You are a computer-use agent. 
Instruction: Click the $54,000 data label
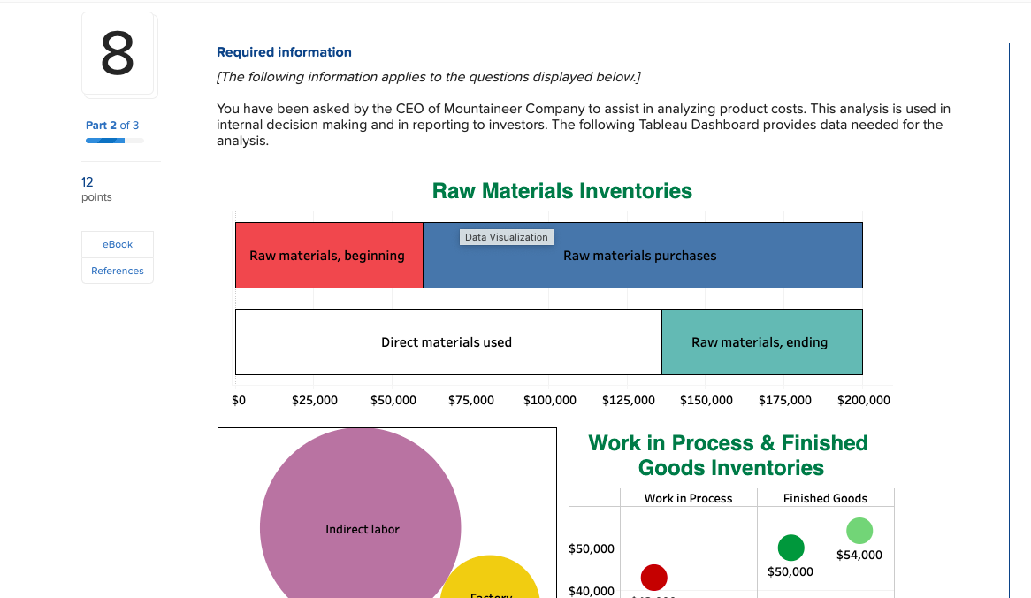859,555
